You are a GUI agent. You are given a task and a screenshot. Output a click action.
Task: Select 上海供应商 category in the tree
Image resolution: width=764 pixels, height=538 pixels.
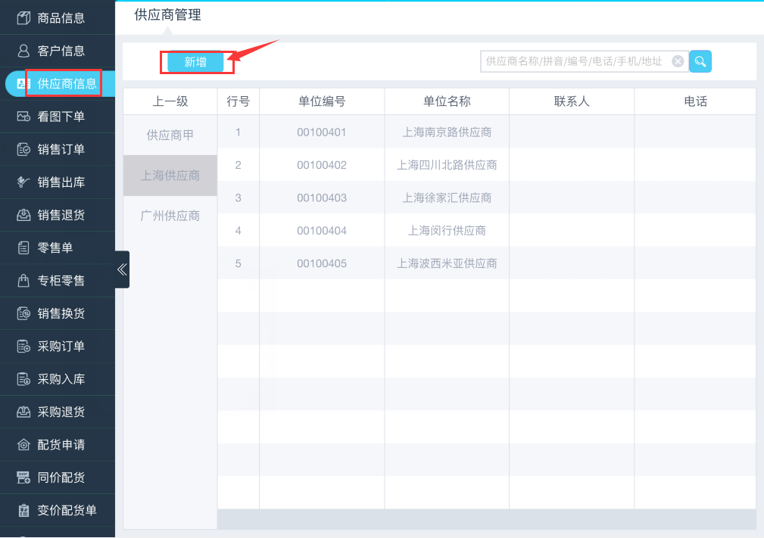pyautogui.click(x=170, y=176)
